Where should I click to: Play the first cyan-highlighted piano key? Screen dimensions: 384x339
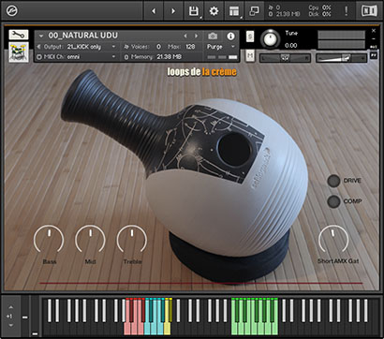pos(147,328)
